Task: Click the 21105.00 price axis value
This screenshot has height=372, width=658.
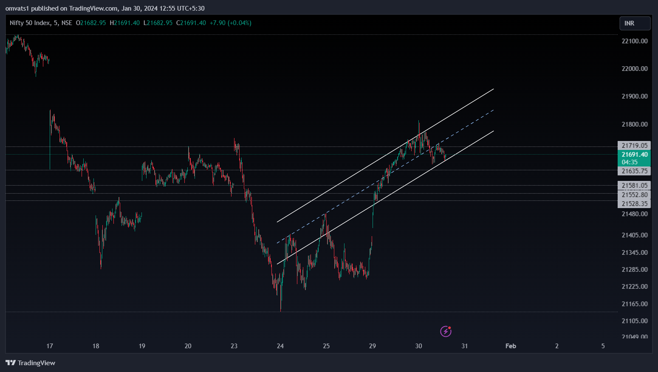Action: 635,321
